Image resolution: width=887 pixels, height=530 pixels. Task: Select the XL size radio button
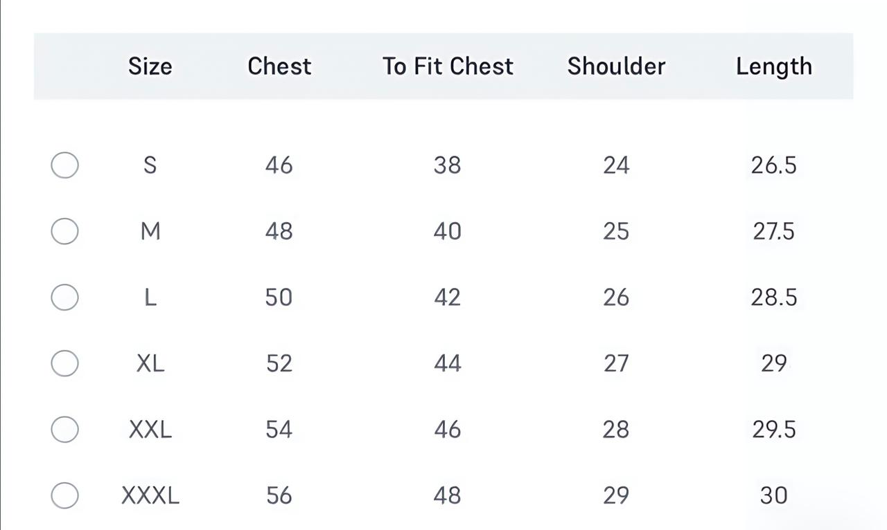tap(64, 363)
